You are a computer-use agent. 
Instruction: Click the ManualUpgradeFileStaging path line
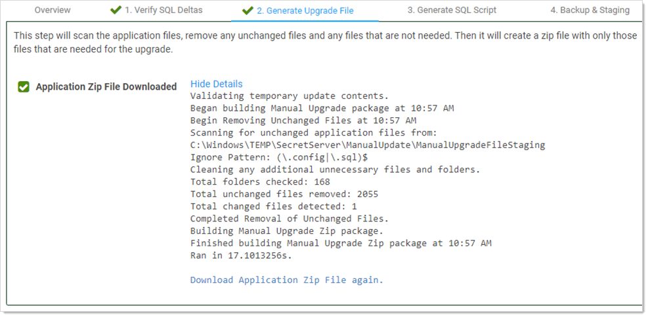368,145
